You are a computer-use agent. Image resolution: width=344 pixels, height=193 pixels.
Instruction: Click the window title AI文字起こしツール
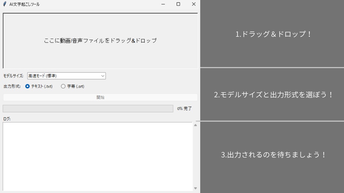coord(24,4)
